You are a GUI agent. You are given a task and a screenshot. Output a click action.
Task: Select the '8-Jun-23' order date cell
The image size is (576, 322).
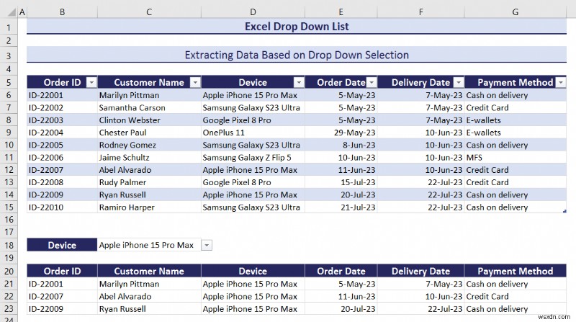coord(341,146)
